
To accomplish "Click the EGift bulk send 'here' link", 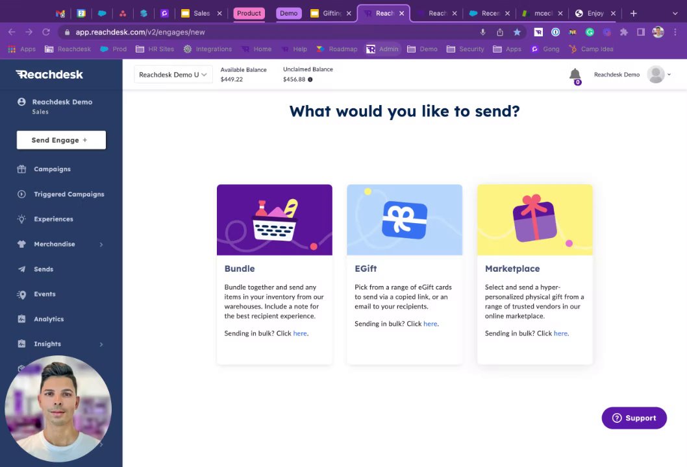I will click(x=431, y=324).
